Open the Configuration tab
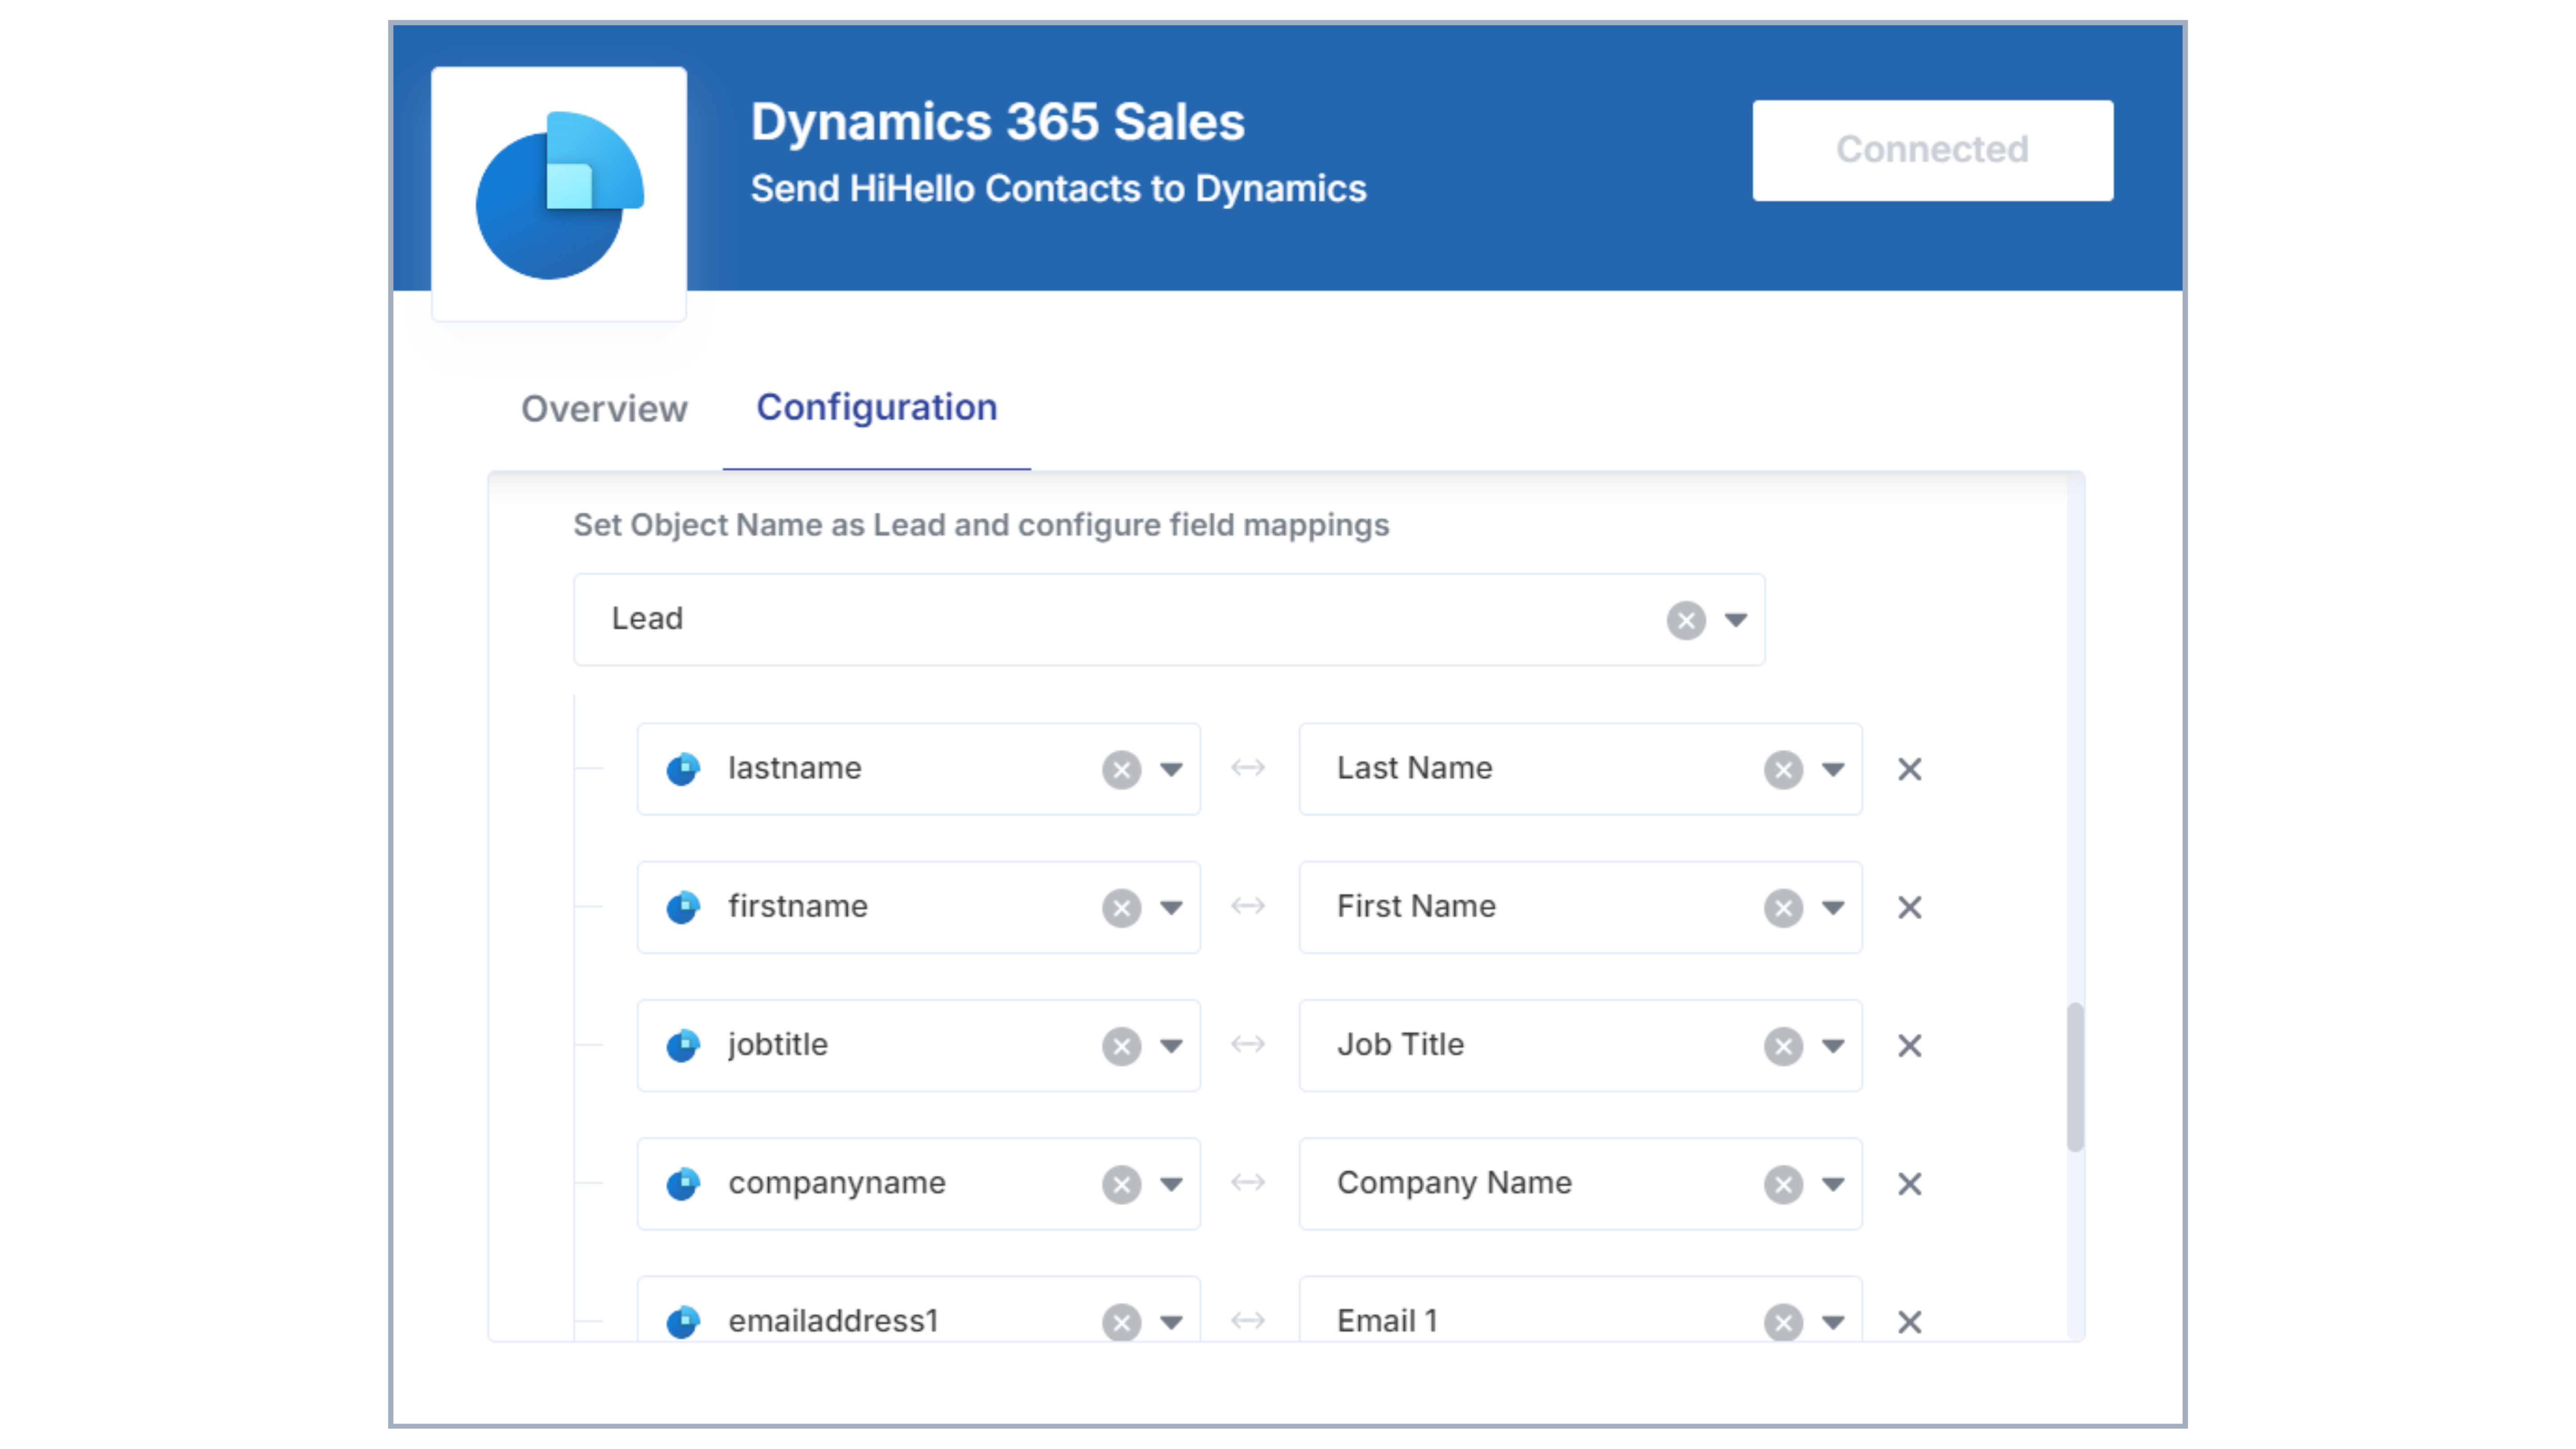Screen dimensions: 2576x1449 pyautogui.click(x=876, y=408)
